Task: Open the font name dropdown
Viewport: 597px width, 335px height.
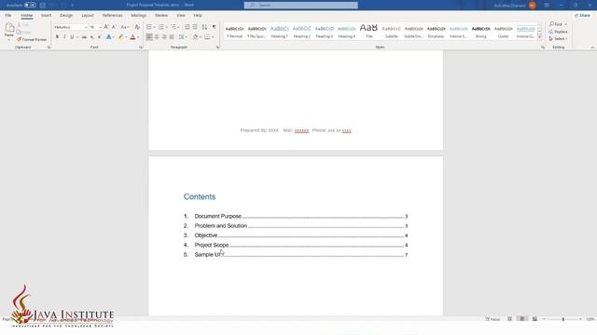Action: click(x=86, y=27)
